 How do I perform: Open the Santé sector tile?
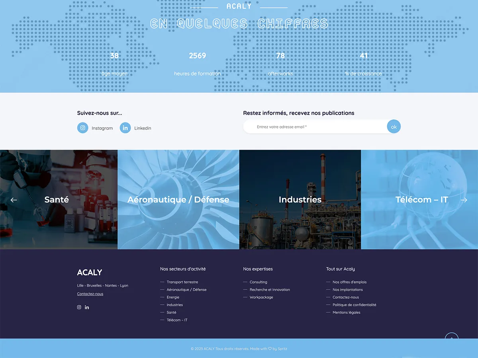(x=57, y=200)
